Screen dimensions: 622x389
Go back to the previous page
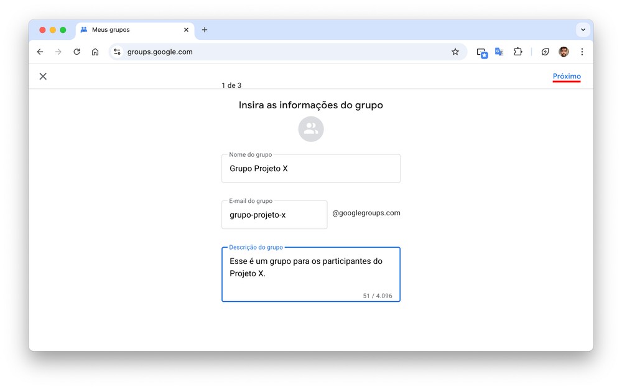click(x=40, y=52)
